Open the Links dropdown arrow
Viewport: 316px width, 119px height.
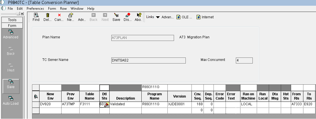(158, 17)
